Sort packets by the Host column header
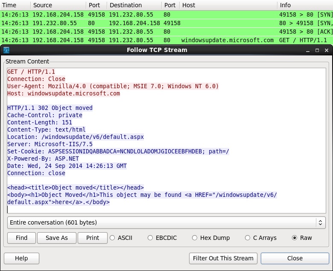Viewport: 333px width, 271px height. pyautogui.click(x=228, y=5)
